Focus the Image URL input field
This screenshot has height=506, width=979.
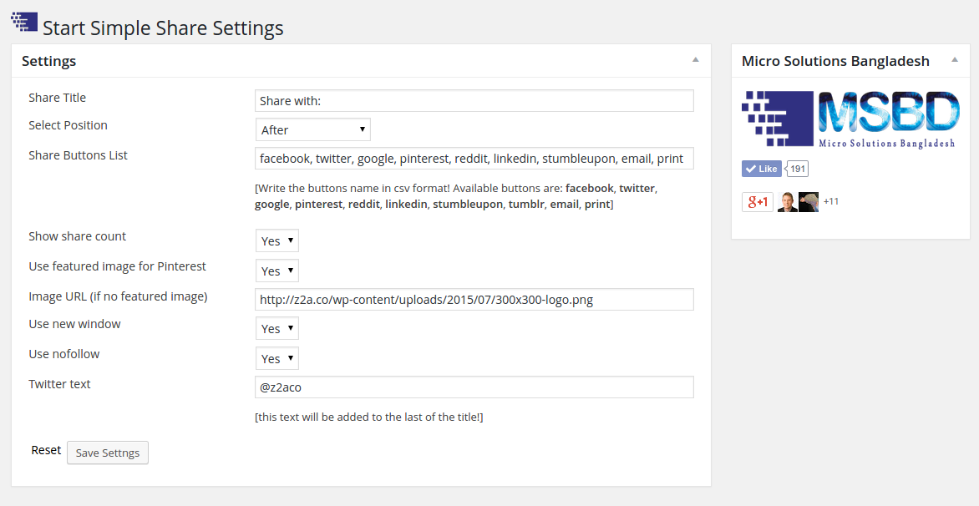[x=474, y=299]
